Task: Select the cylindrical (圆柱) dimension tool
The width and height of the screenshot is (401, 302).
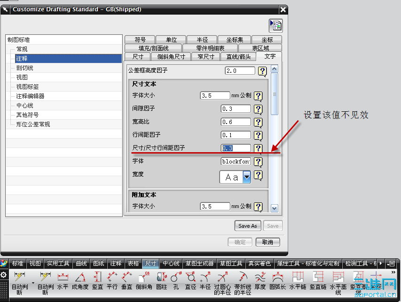Action: pos(162,281)
